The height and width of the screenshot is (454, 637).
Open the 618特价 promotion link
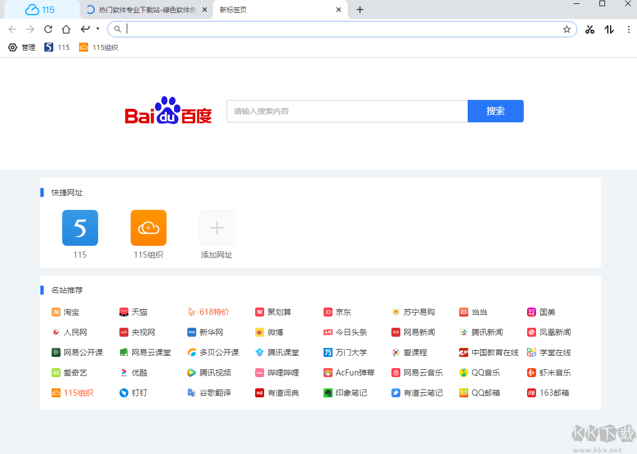(x=209, y=312)
